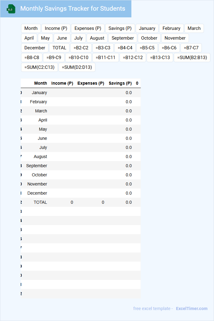The width and height of the screenshot is (214, 321).
Task: Click the TOTAL row income value 0
Action: 72,202
